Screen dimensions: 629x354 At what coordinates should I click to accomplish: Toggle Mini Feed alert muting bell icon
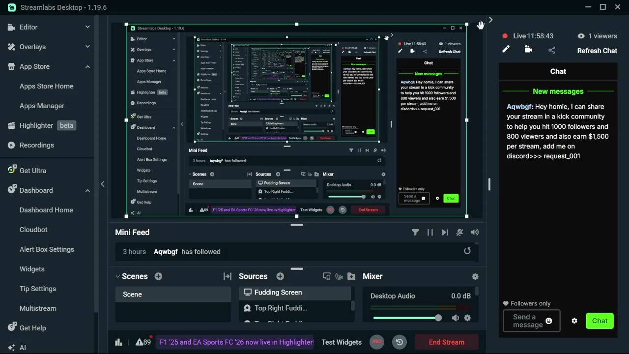[459, 233]
